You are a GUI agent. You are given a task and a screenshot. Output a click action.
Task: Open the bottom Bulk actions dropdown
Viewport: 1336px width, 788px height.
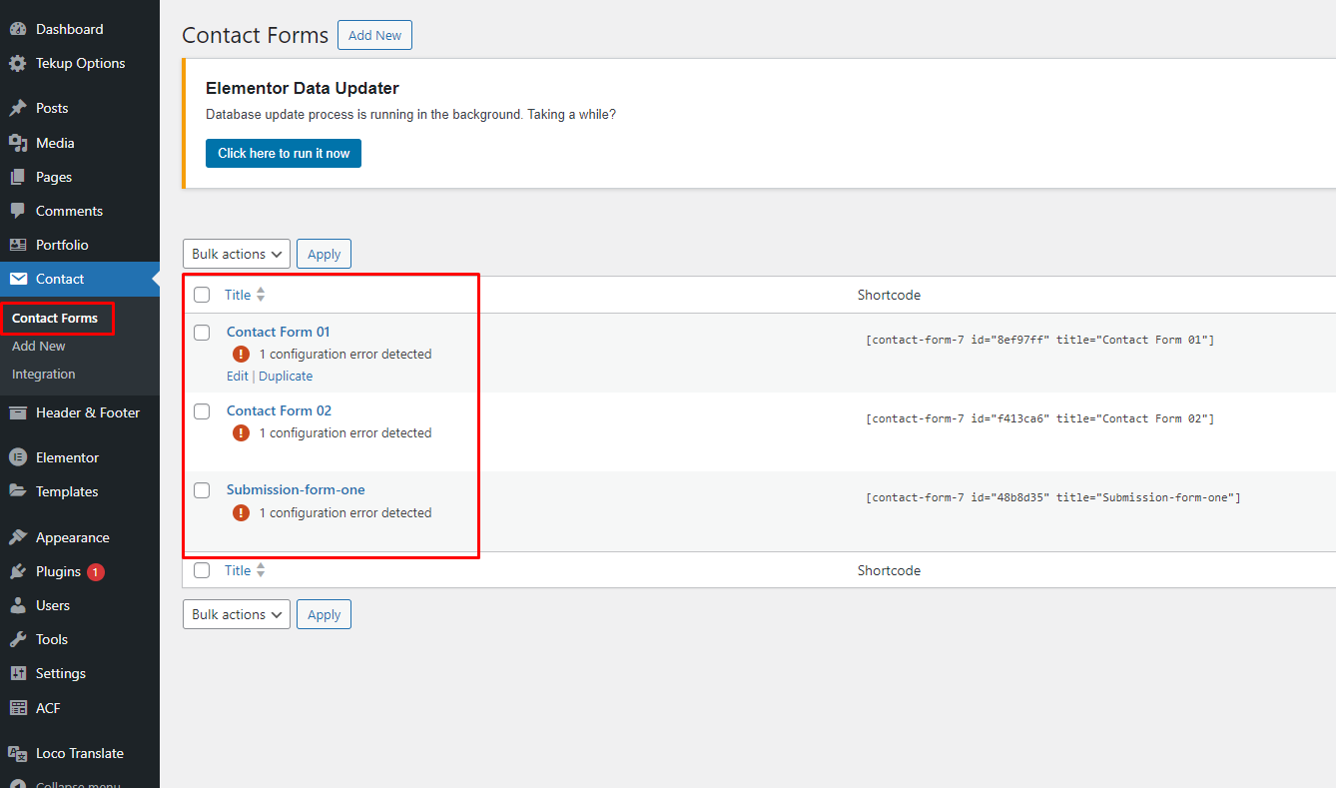[x=237, y=614]
